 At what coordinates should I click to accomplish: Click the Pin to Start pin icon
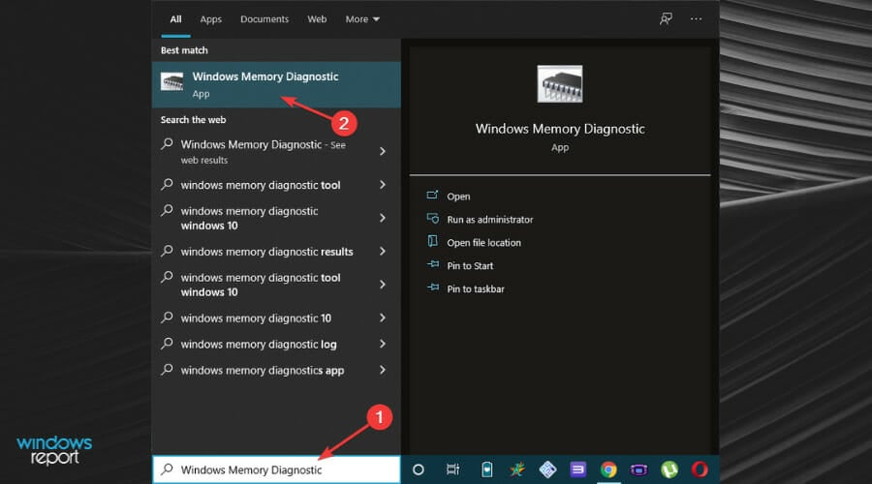point(433,264)
